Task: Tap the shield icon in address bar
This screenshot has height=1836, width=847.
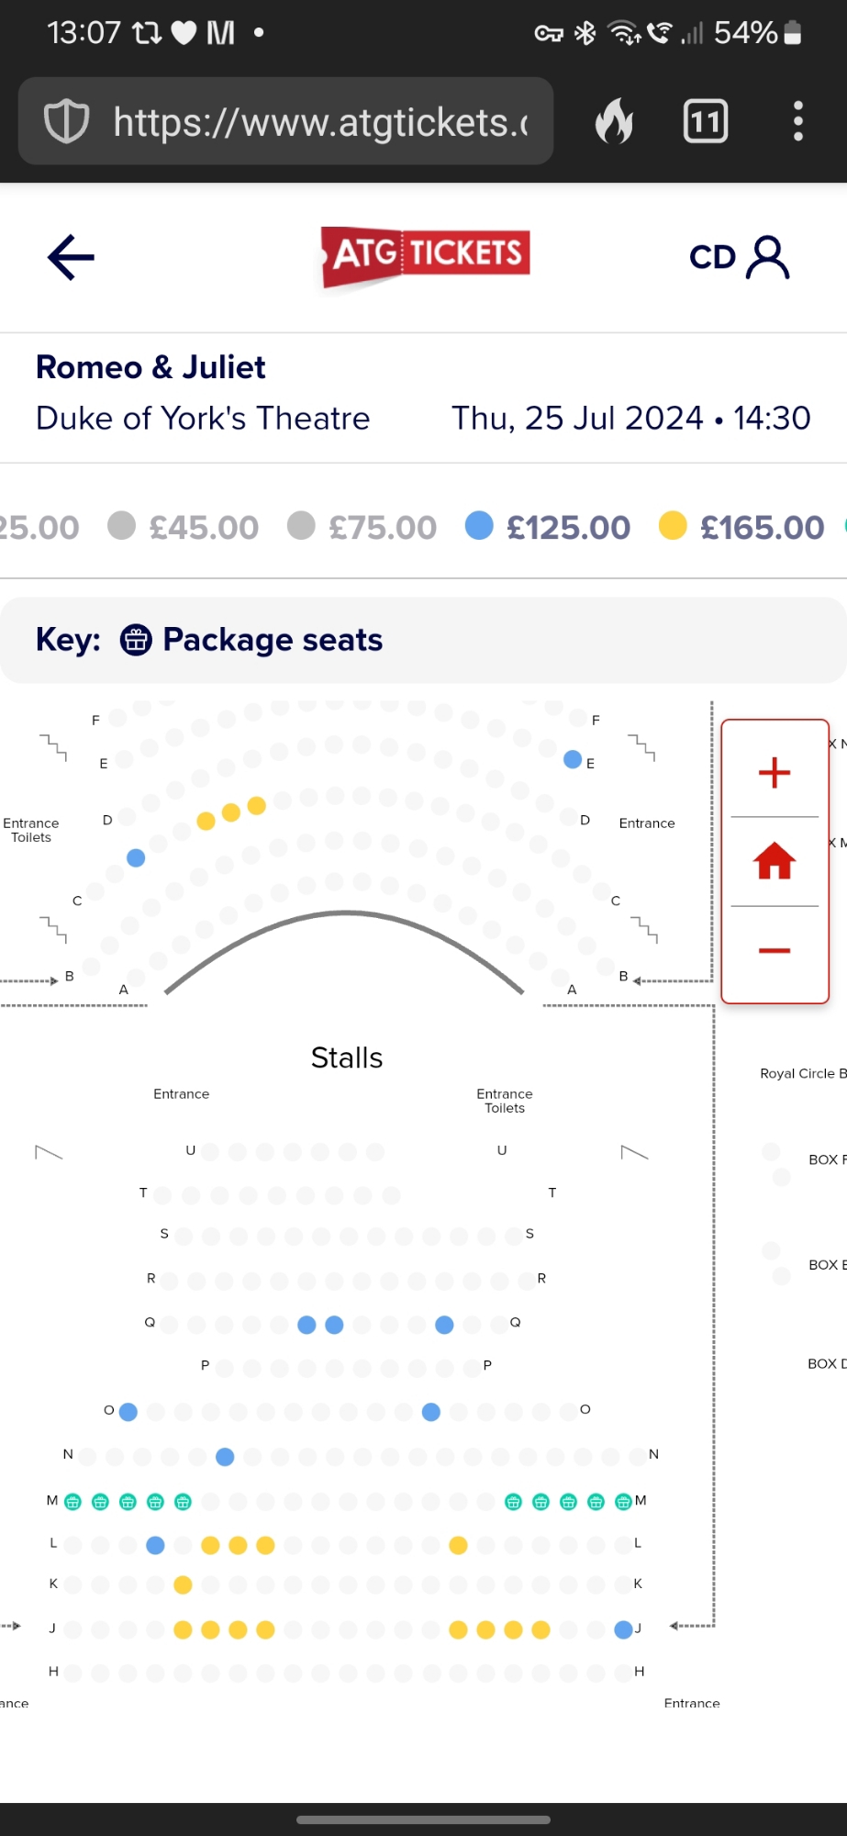Action: tap(67, 121)
